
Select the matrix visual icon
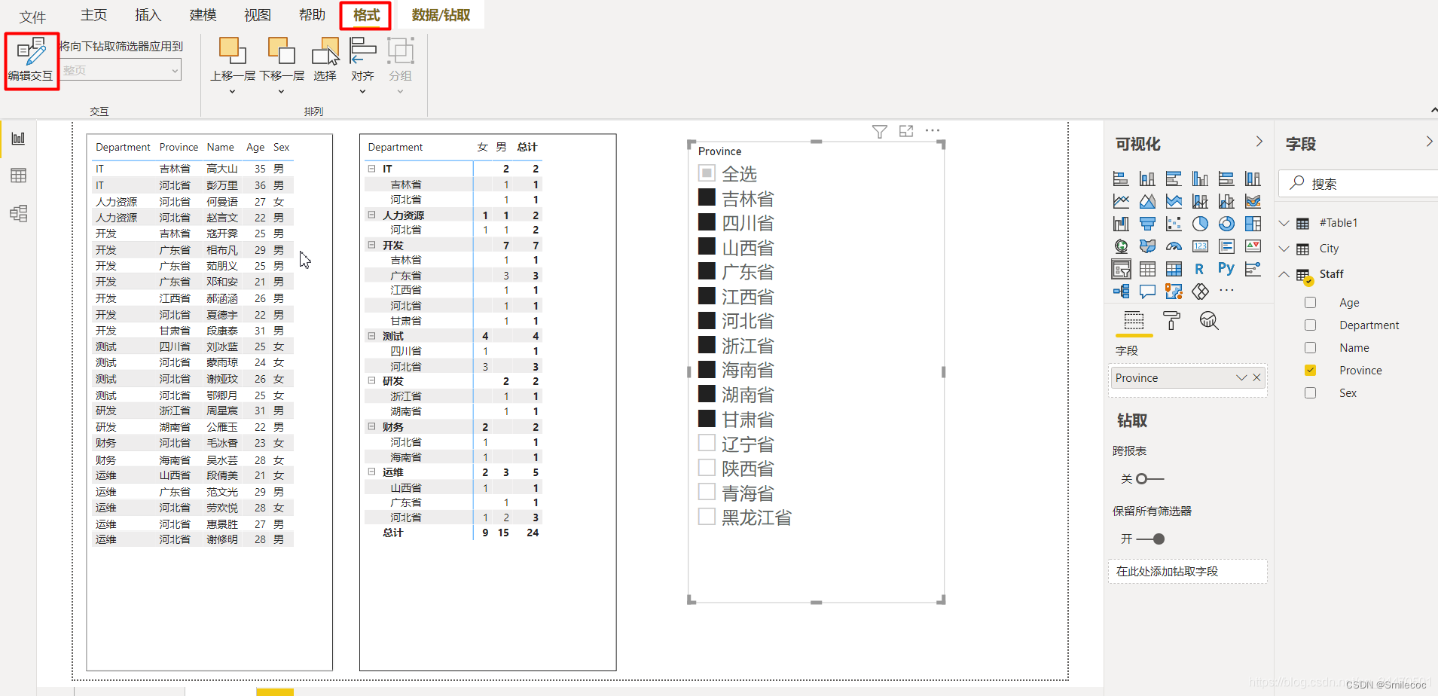tap(1174, 269)
